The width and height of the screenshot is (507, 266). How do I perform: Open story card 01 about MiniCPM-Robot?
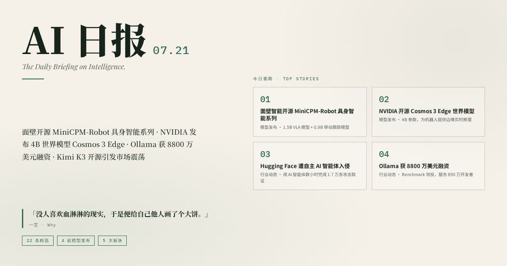coord(310,112)
